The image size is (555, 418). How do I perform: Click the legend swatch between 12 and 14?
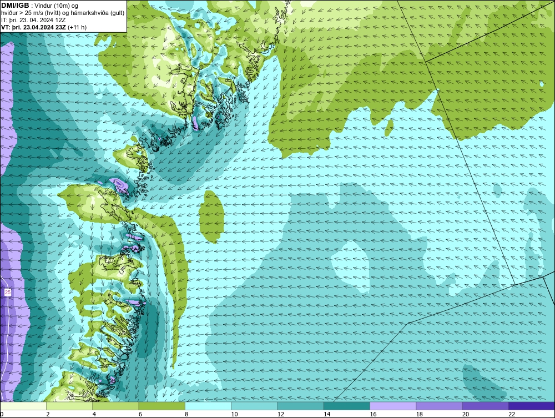(300, 406)
